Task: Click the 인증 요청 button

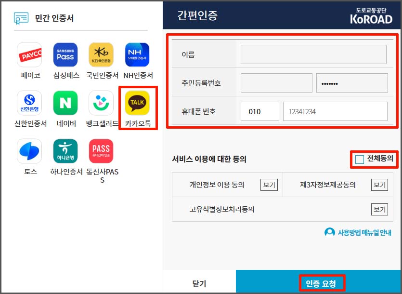Action: (318, 281)
